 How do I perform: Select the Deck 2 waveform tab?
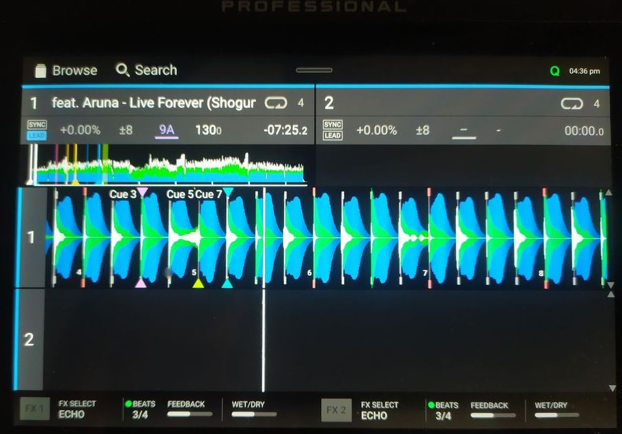(x=29, y=340)
